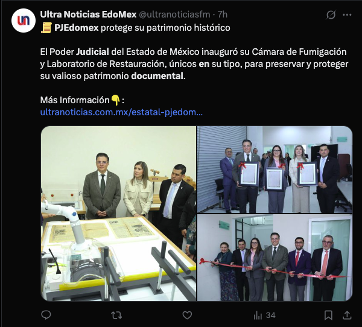362x327 pixels.
Task: Visit the @ultranoticiasfm handle
Action: (174, 14)
